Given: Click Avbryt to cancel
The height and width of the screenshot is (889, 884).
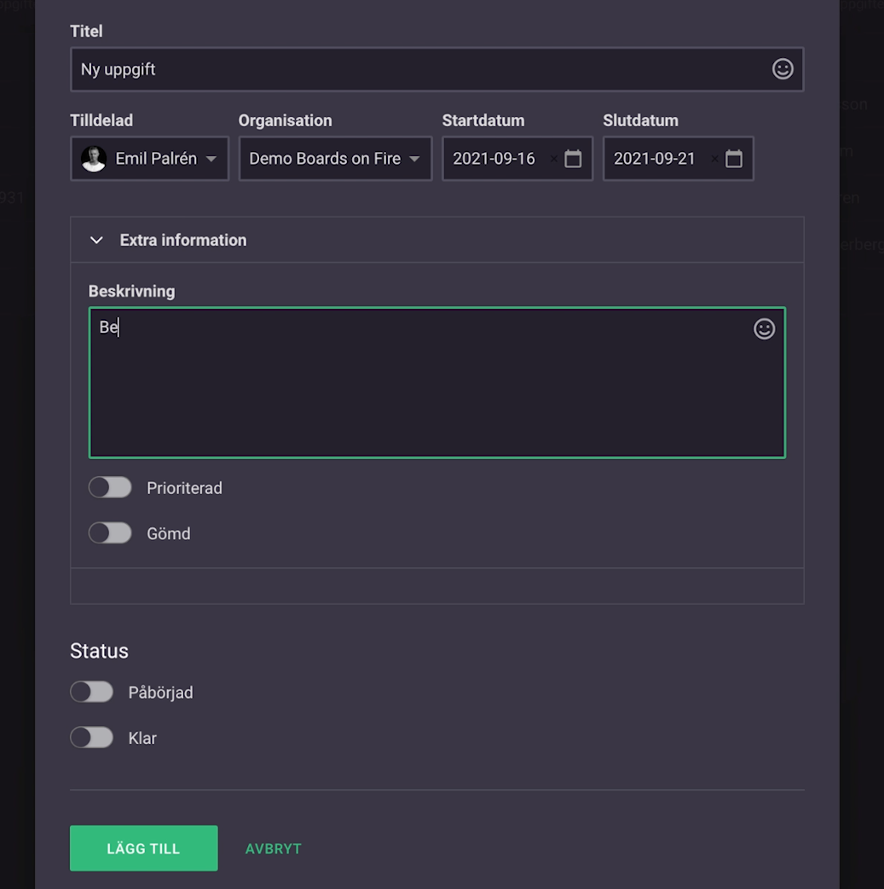Looking at the screenshot, I should [x=273, y=849].
